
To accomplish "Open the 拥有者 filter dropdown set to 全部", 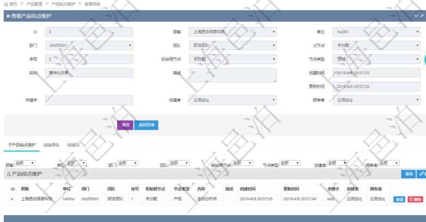I will point(389,163).
